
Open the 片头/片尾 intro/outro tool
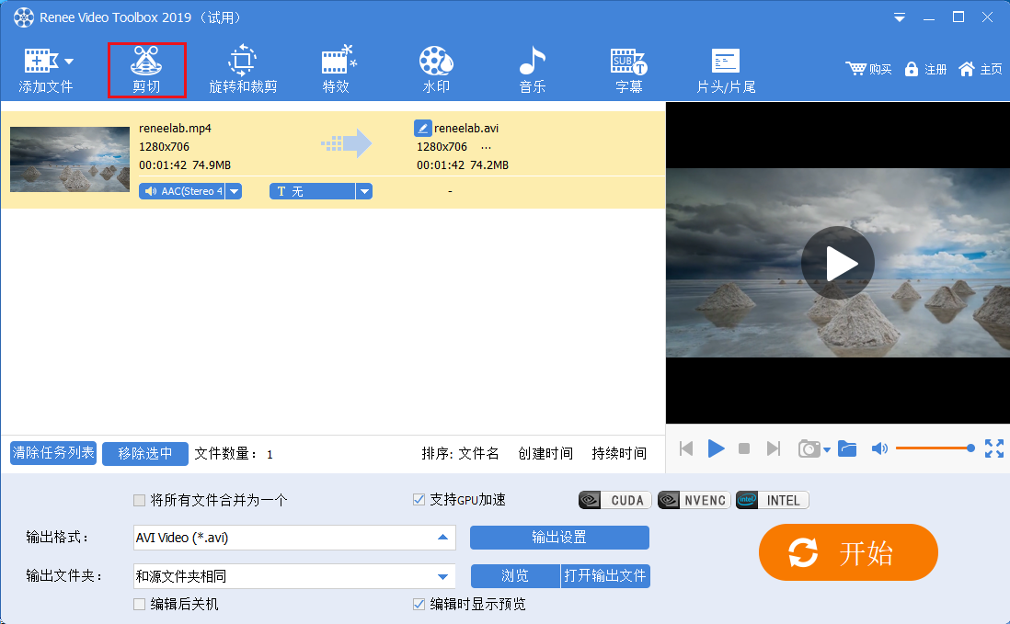click(726, 70)
